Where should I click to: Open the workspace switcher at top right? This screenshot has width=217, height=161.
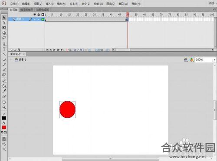tap(212, 3)
